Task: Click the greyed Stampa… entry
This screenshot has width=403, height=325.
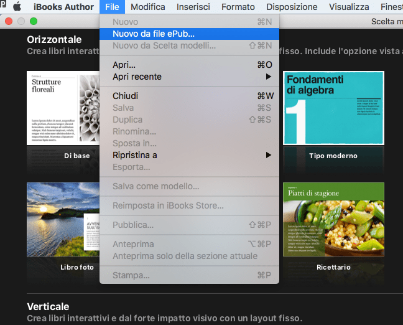Action: [x=189, y=275]
